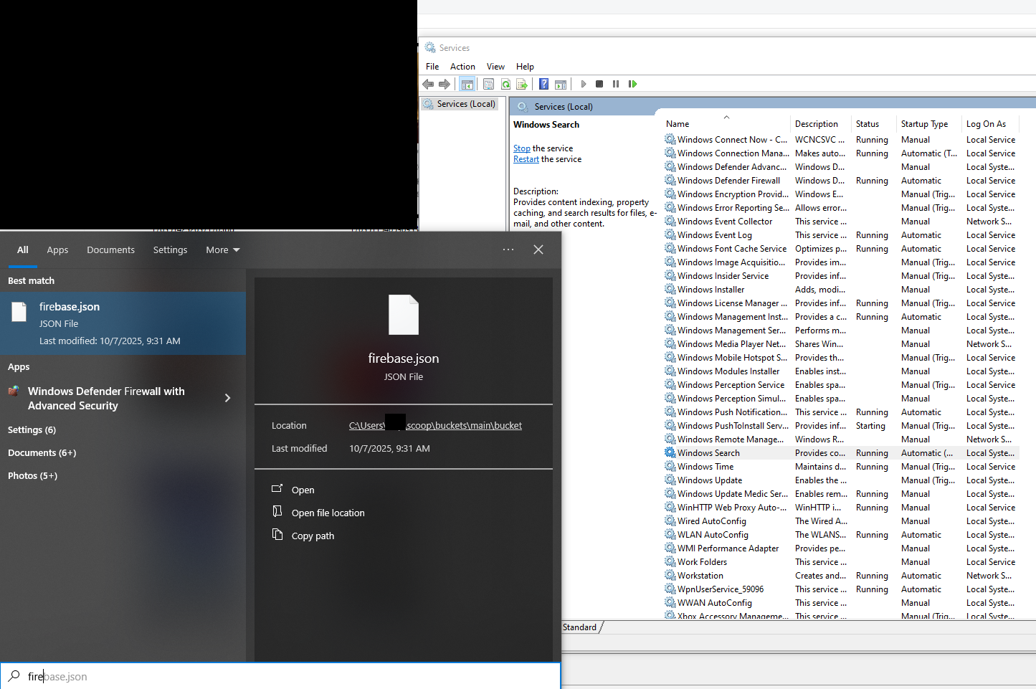1036x689 pixels.
Task: Sort services by the Status column header
Action: pos(875,123)
